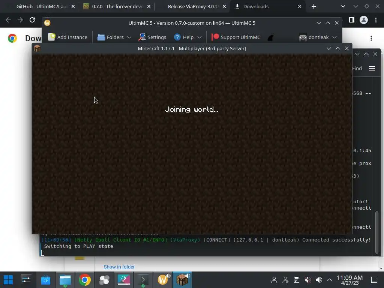The width and height of the screenshot is (384, 288).
Task: Open the Chrome profile avatar
Action: click(364, 20)
